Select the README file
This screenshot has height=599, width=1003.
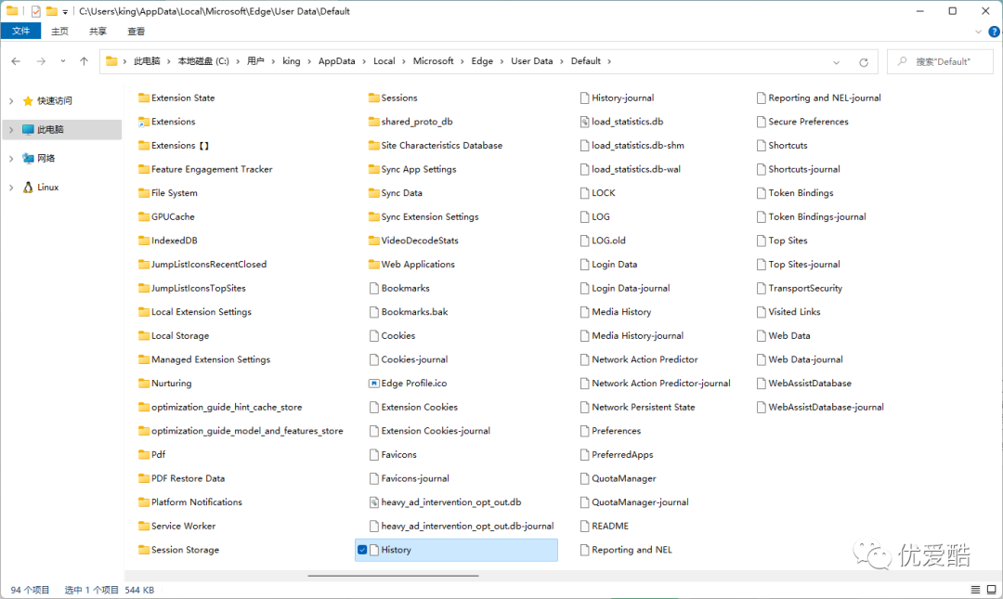[604, 526]
